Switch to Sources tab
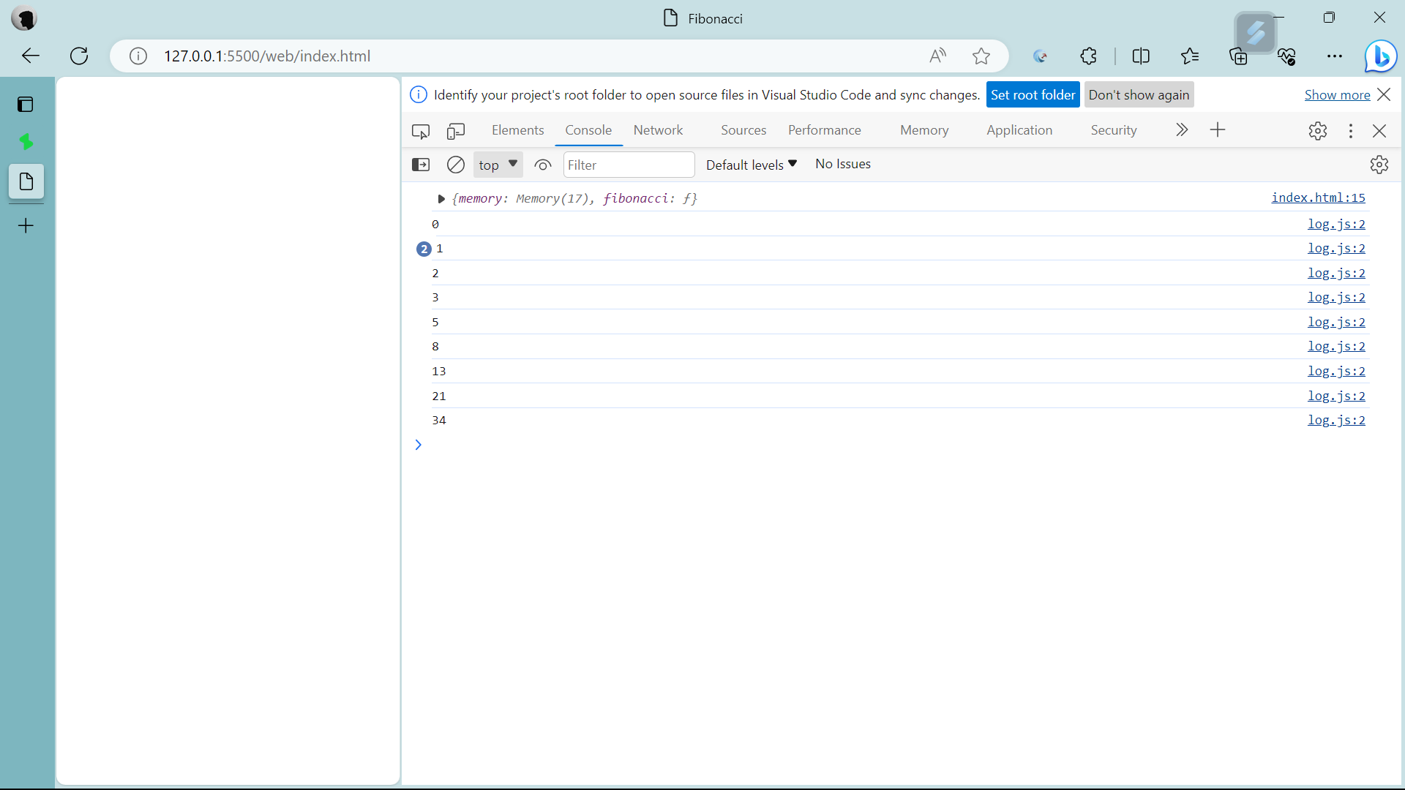Image resolution: width=1405 pixels, height=790 pixels. pos(743,130)
